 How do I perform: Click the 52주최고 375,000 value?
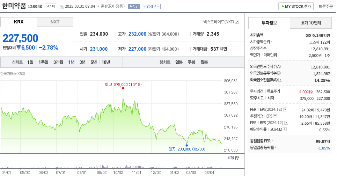(307, 98)
